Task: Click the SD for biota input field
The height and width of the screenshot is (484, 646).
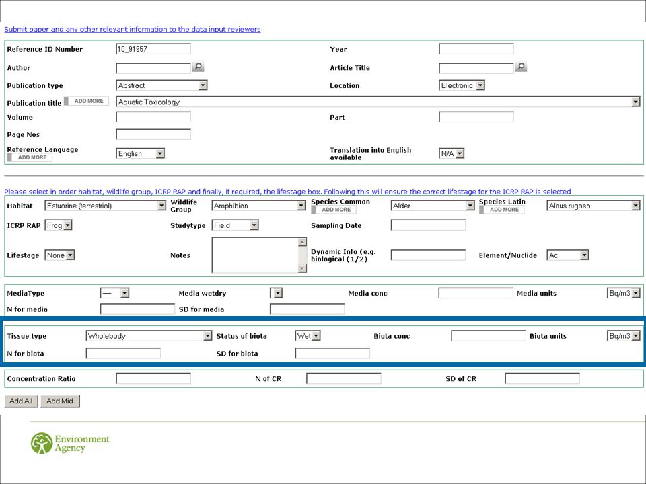Action: click(332, 353)
